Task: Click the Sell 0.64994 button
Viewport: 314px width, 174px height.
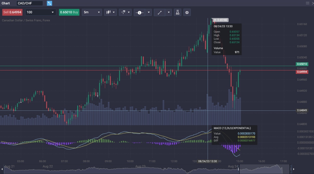Action: (x=12, y=12)
